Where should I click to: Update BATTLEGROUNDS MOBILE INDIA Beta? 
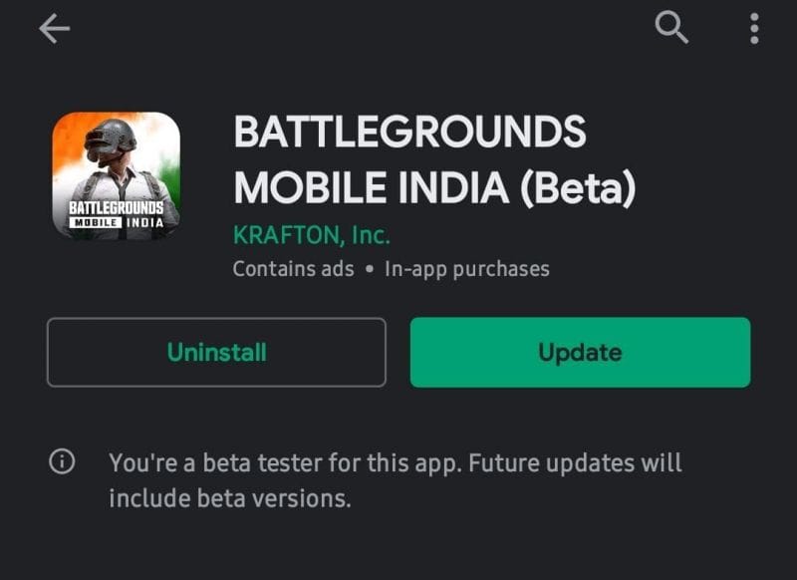coord(579,352)
